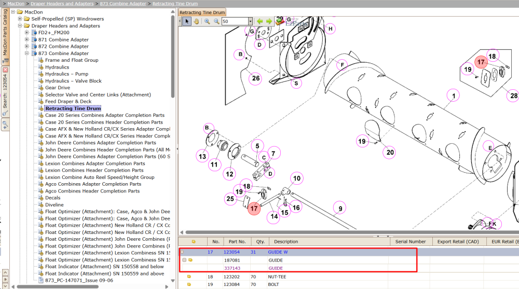This screenshot has height=289, width=519.
Task: Click Retracting Tine Drum breadcrumb link
Action: pyautogui.click(x=175, y=4)
